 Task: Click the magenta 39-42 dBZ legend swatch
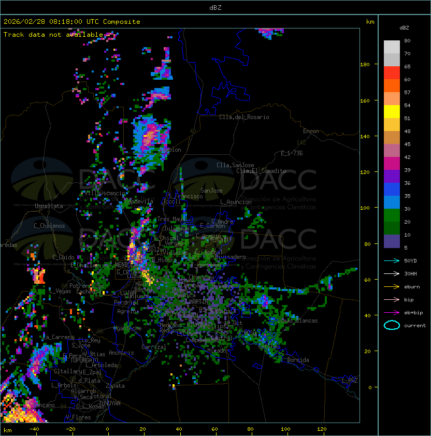coord(392,163)
